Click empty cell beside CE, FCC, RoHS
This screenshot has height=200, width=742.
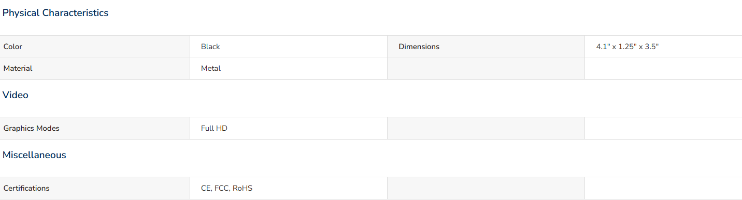(486, 188)
